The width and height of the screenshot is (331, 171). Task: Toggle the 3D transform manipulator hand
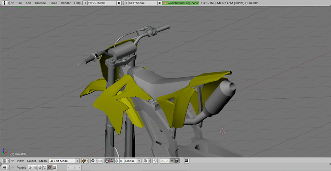[x=107, y=161]
